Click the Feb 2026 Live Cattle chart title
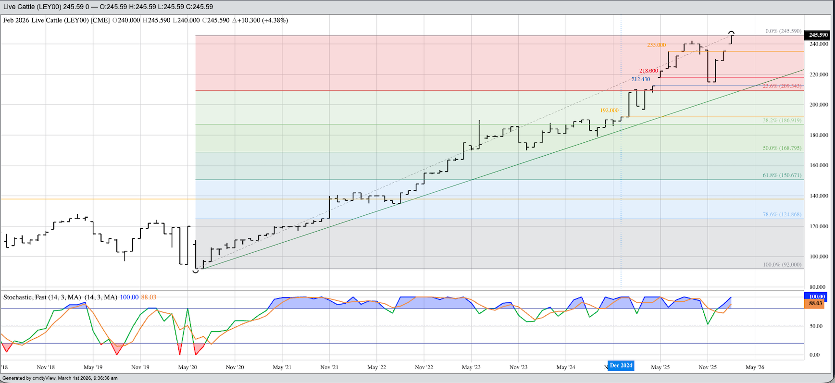This screenshot has height=383, width=835. point(56,20)
